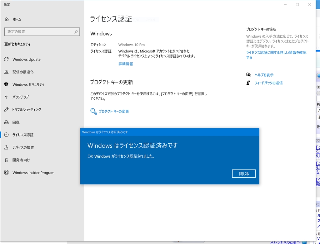Click the search magnifier icon
The width and height of the screenshot is (320, 244).
tap(76, 32)
